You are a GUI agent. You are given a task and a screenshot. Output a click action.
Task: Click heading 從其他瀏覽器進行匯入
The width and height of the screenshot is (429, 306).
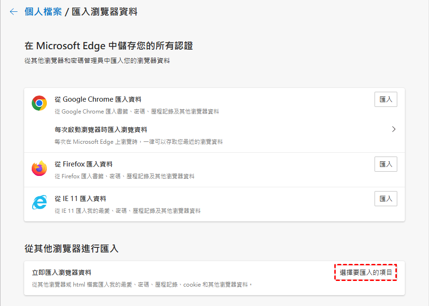click(x=71, y=248)
